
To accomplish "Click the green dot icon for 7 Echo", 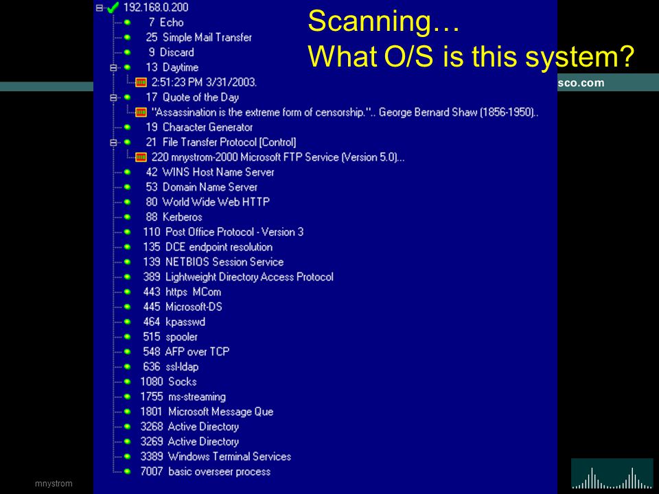I will (x=128, y=23).
